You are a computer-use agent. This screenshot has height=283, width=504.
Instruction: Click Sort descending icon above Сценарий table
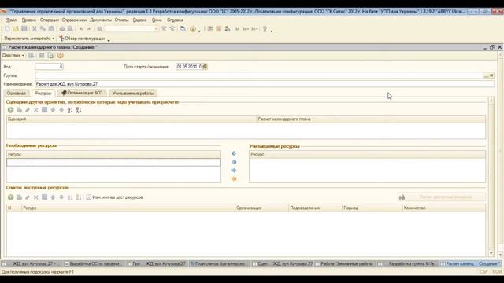pyautogui.click(x=79, y=110)
